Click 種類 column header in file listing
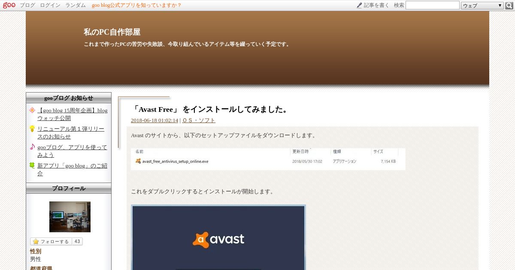This screenshot has width=515, height=270. pyautogui.click(x=337, y=151)
